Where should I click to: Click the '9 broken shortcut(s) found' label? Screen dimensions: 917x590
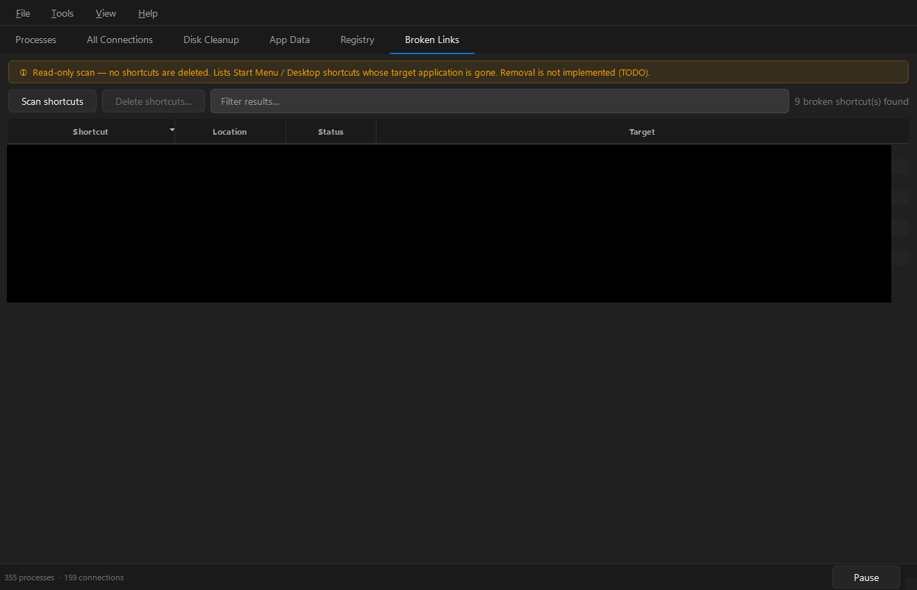tap(852, 101)
